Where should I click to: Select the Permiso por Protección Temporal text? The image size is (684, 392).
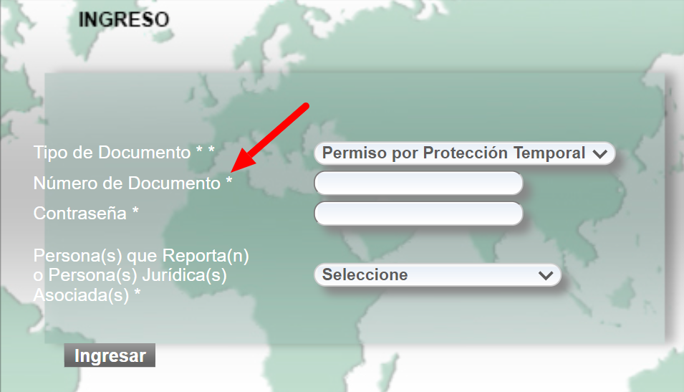[x=453, y=153]
